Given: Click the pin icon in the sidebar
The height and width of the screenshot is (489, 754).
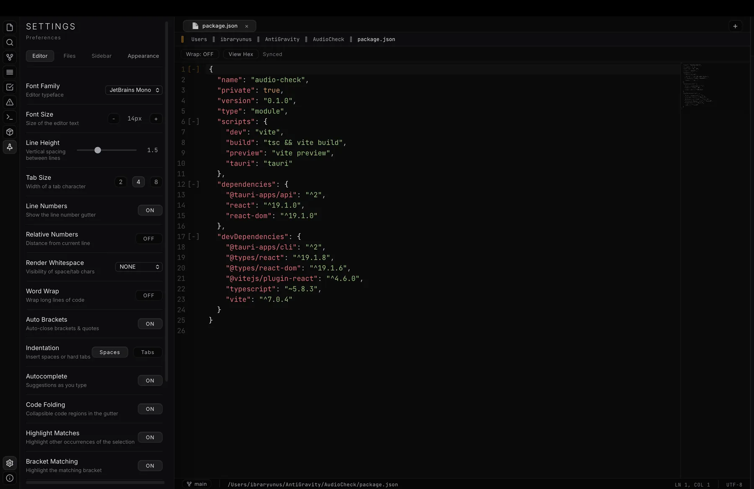Looking at the screenshot, I should 10,147.
